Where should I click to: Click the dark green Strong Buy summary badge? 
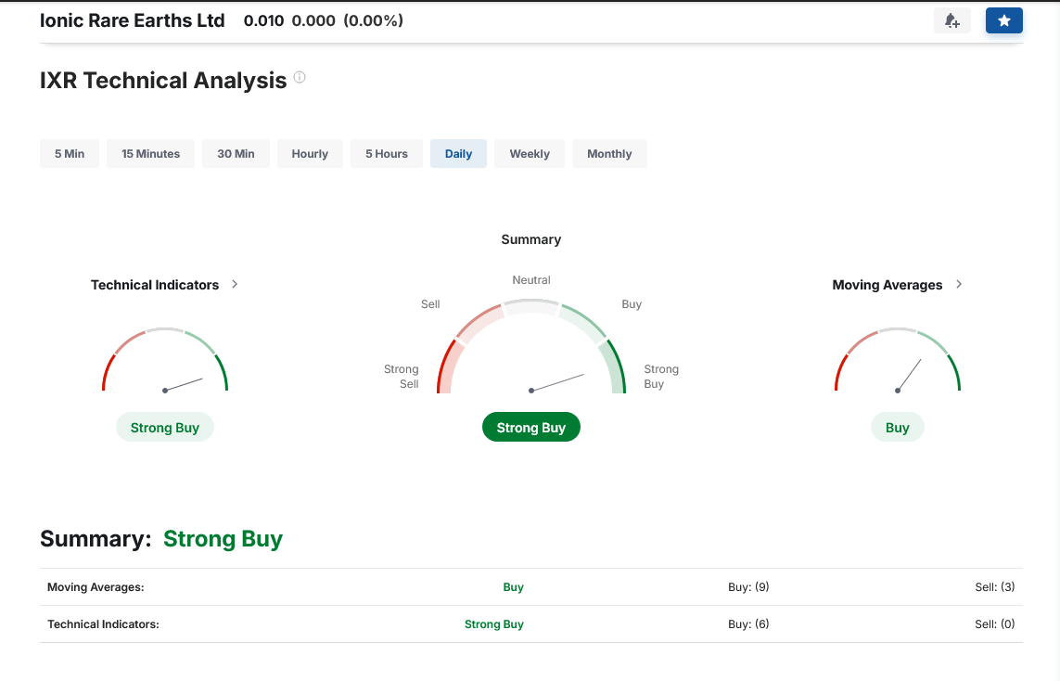531,428
